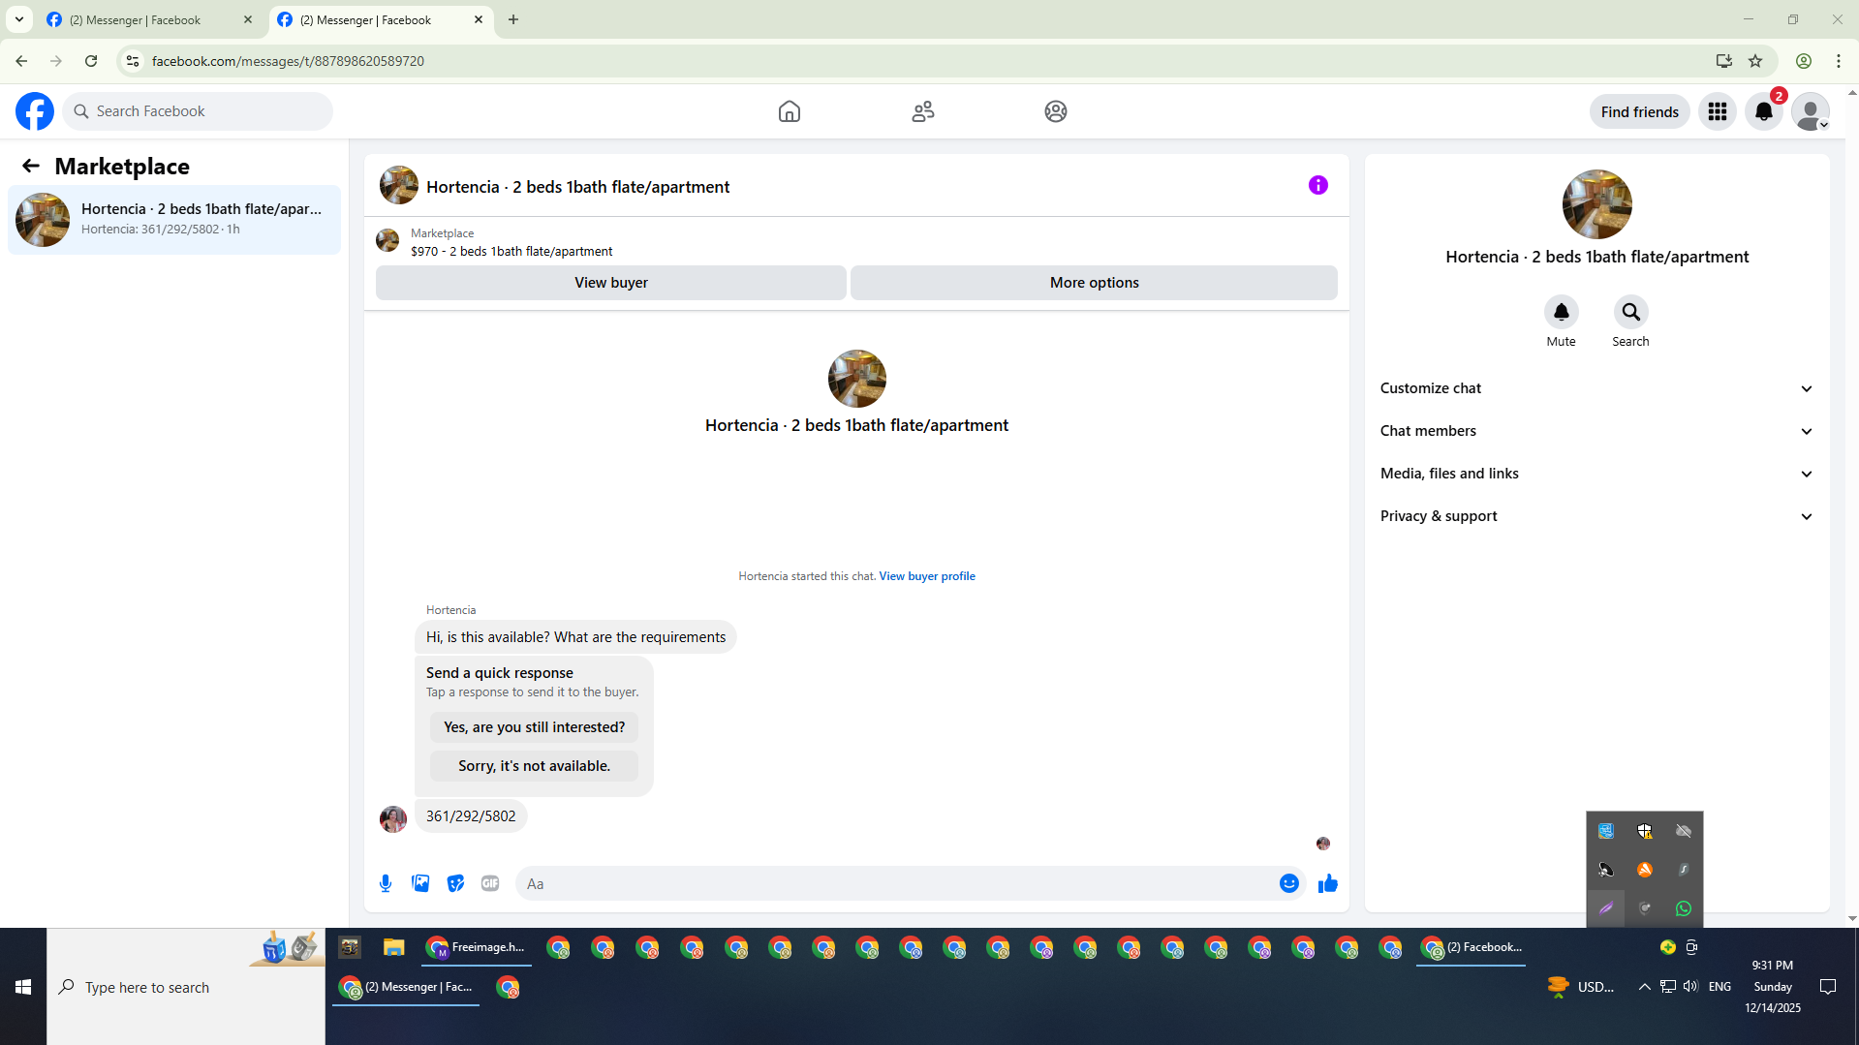This screenshot has width=1859, height=1045.
Task: Open Windows Start menu
Action: tap(23, 987)
